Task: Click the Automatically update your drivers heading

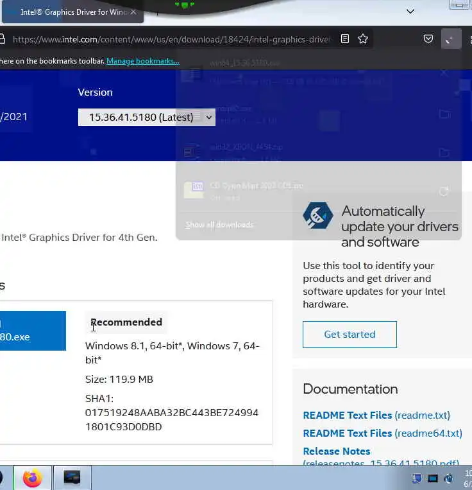Action: (400, 227)
